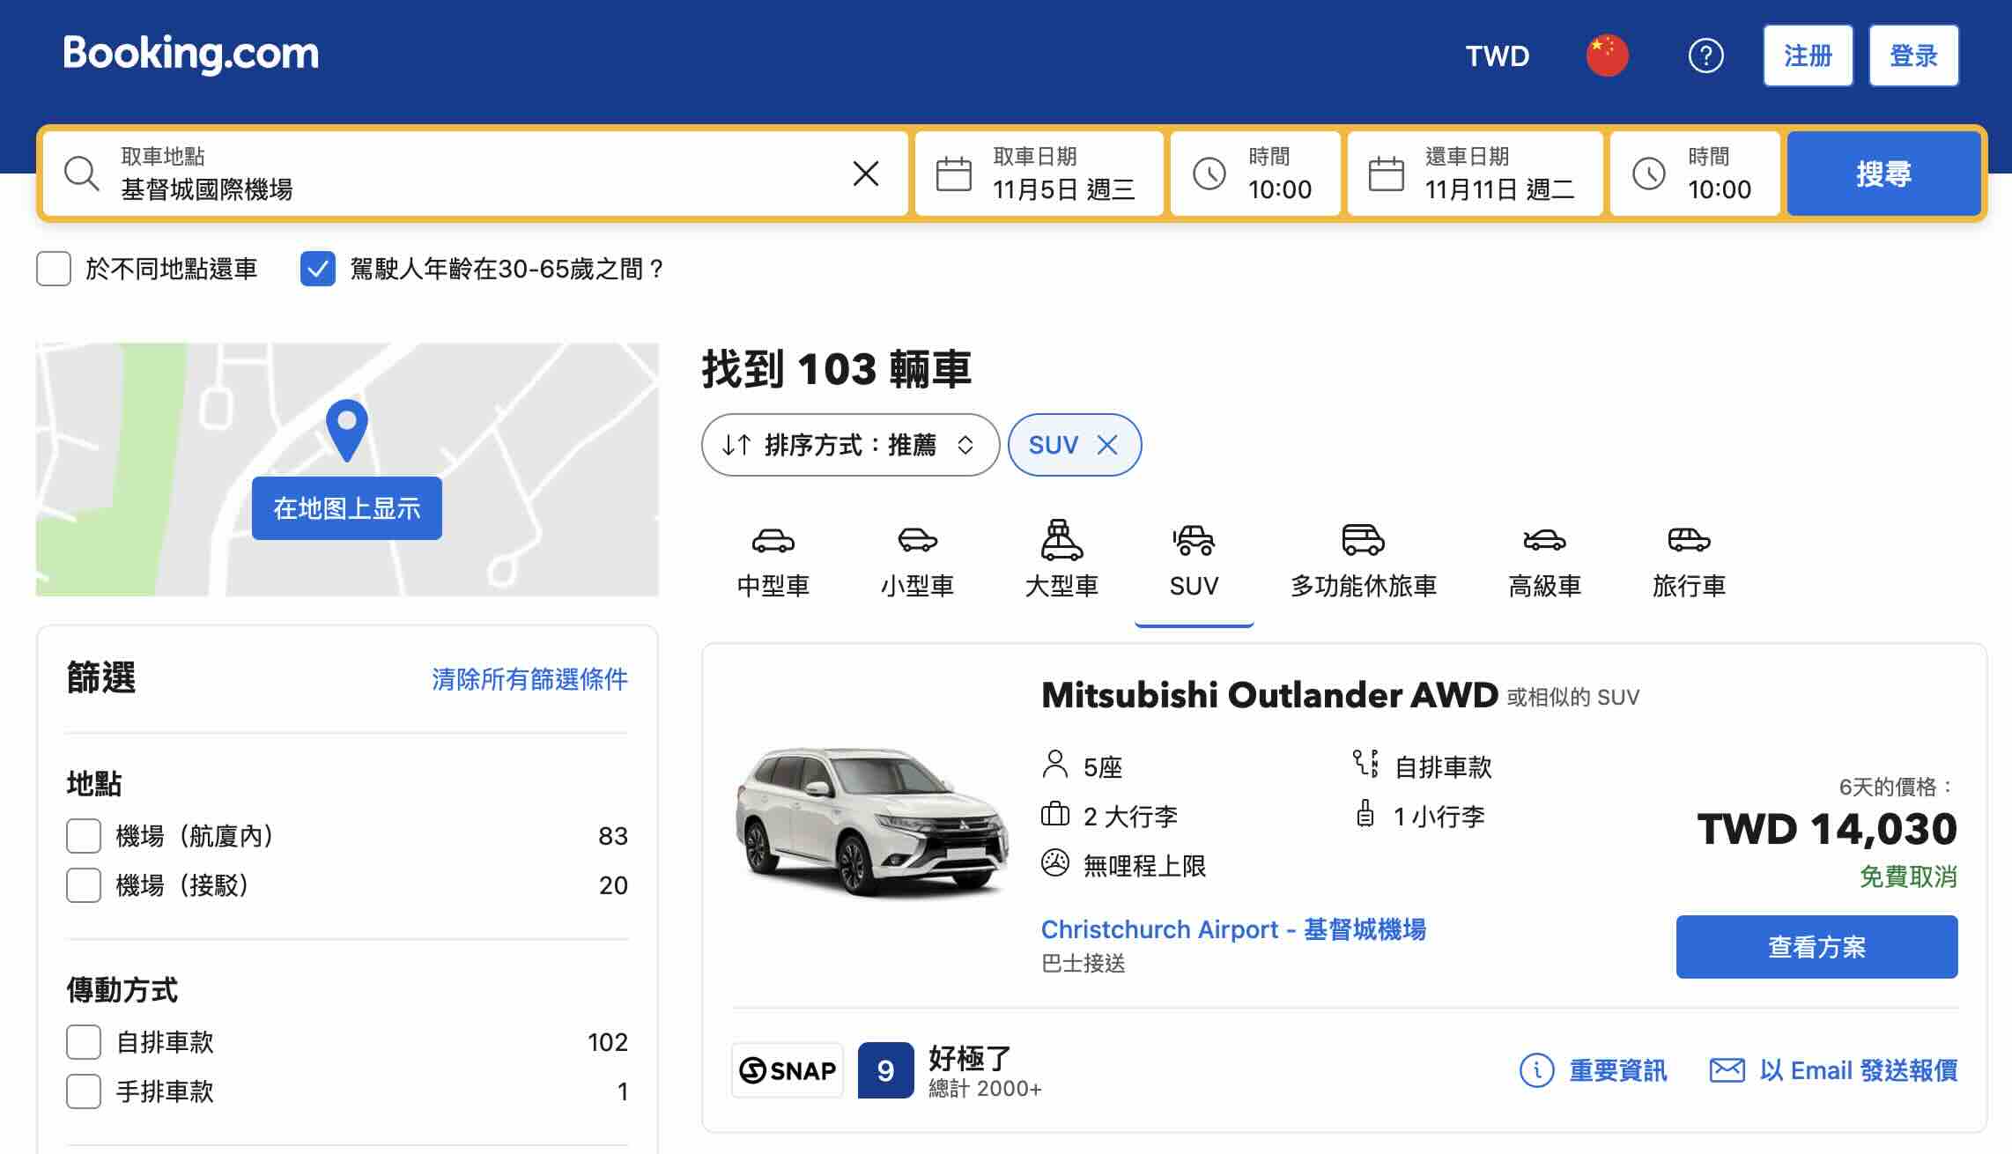Screen dimensions: 2012x1154
Task: Click the rating score 9 badge
Action: pyautogui.click(x=885, y=1070)
